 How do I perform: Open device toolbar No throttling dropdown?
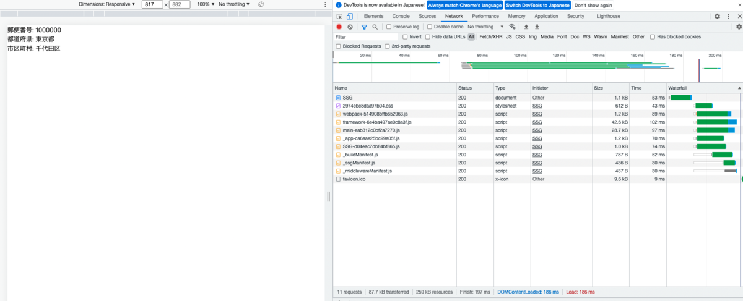pyautogui.click(x=235, y=4)
